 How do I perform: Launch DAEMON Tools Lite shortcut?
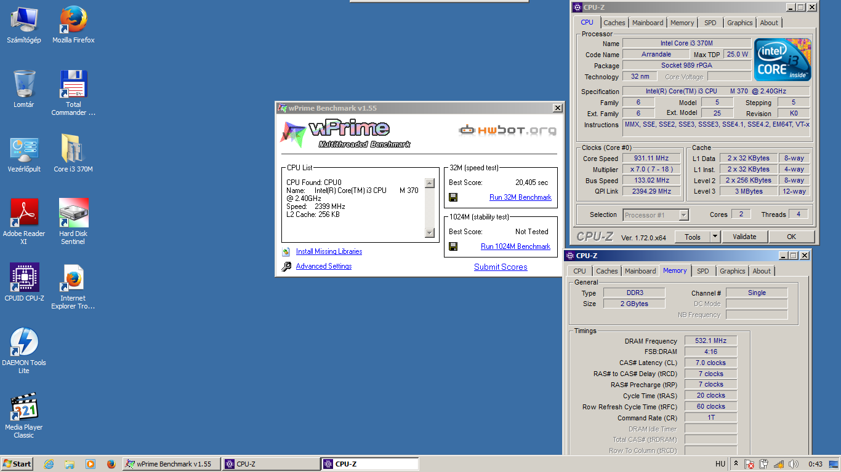pyautogui.click(x=24, y=352)
